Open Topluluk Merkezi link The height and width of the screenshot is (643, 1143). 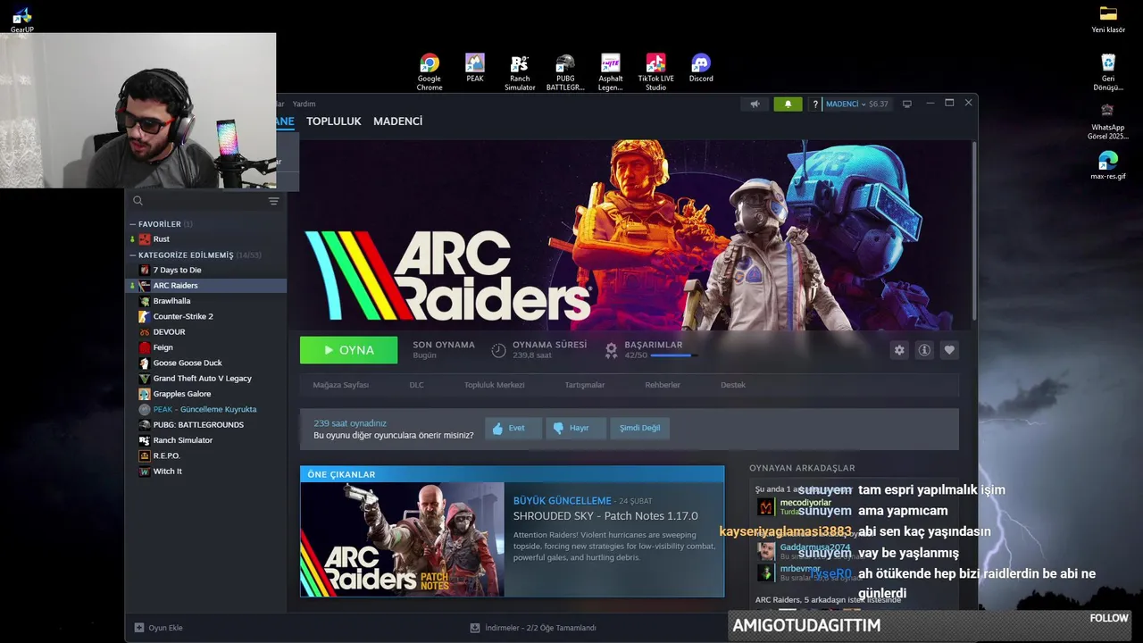(494, 385)
